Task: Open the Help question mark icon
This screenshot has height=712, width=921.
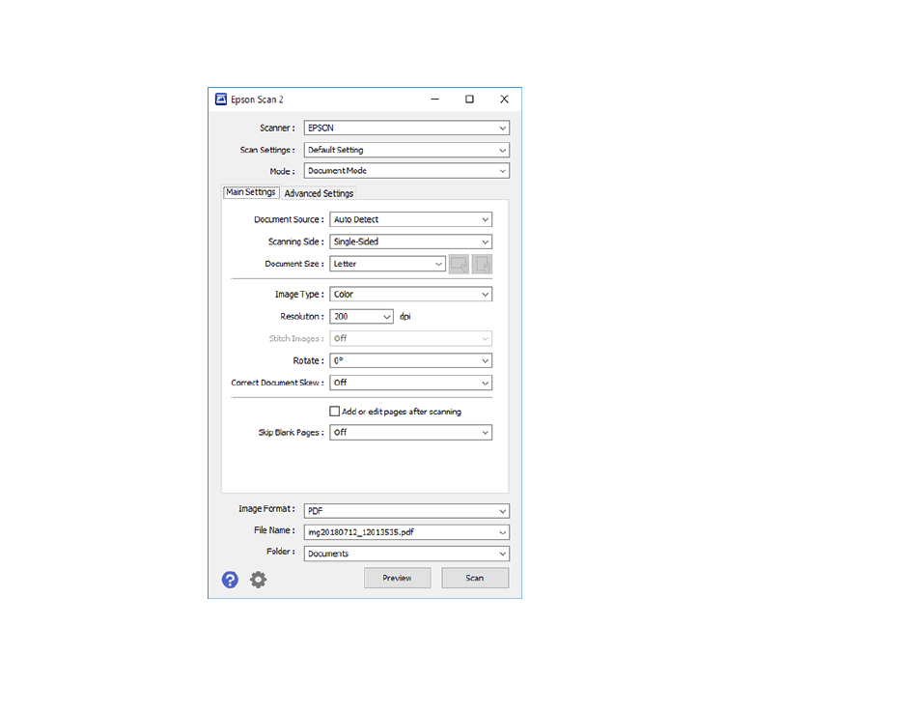Action: point(230,580)
